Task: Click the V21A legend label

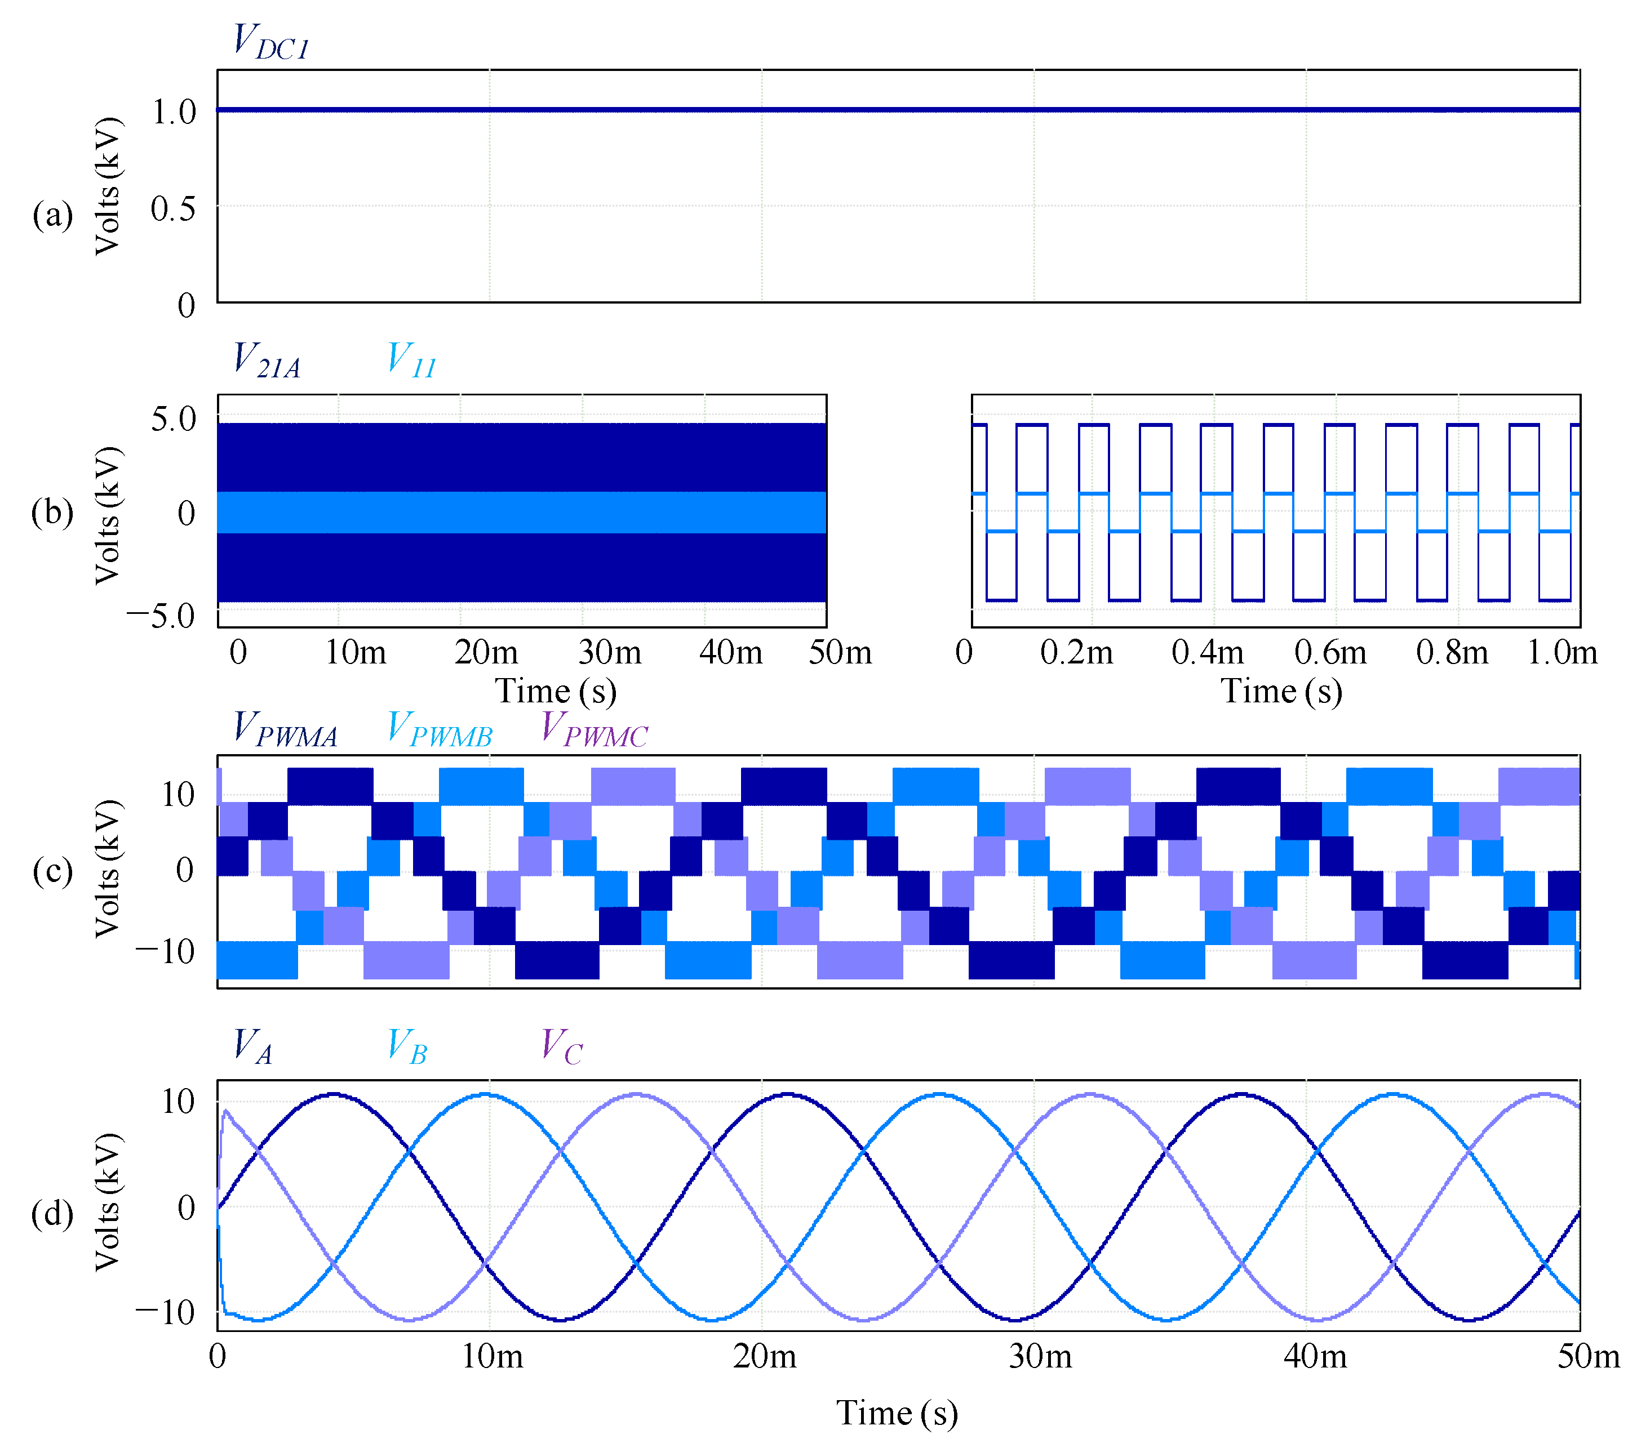Action: tap(267, 359)
